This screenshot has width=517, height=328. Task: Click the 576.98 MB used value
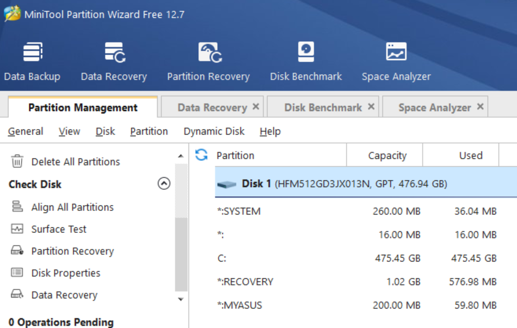[473, 282]
